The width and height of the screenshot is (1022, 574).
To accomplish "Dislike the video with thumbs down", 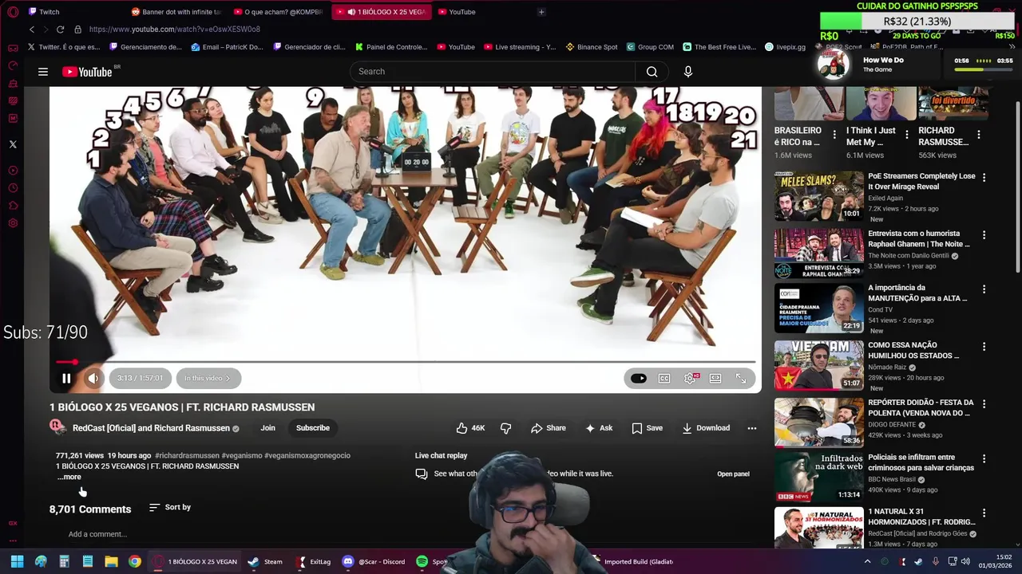I will pos(505,428).
